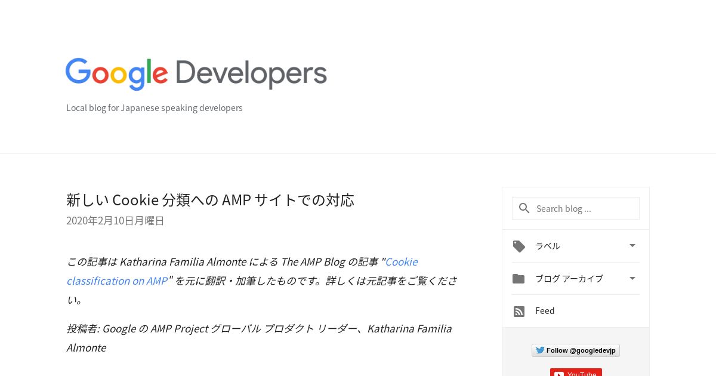The height and width of the screenshot is (376, 716).
Task: Expand the ラベル dropdown arrow
Action: click(632, 245)
